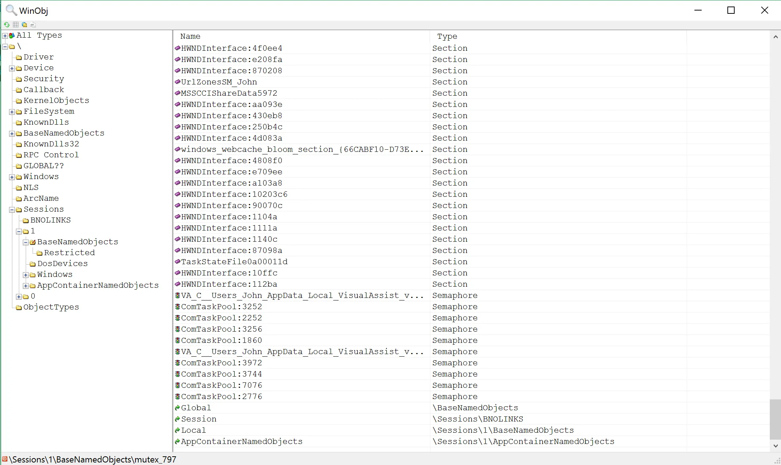Sort by the Type column header
The width and height of the screenshot is (781, 465).
click(x=447, y=37)
